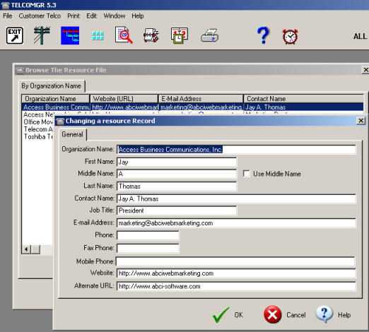This screenshot has height=332, width=369.
Task: Open the telephone pole Telco icon
Action: pyautogui.click(x=42, y=35)
